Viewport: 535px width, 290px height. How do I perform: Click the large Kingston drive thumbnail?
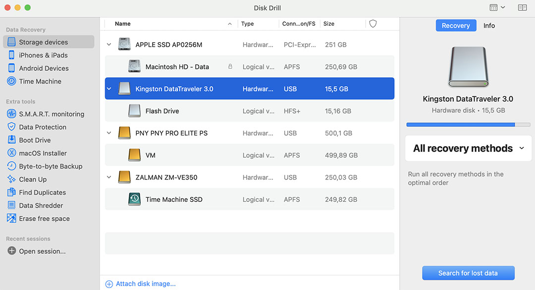(x=468, y=66)
